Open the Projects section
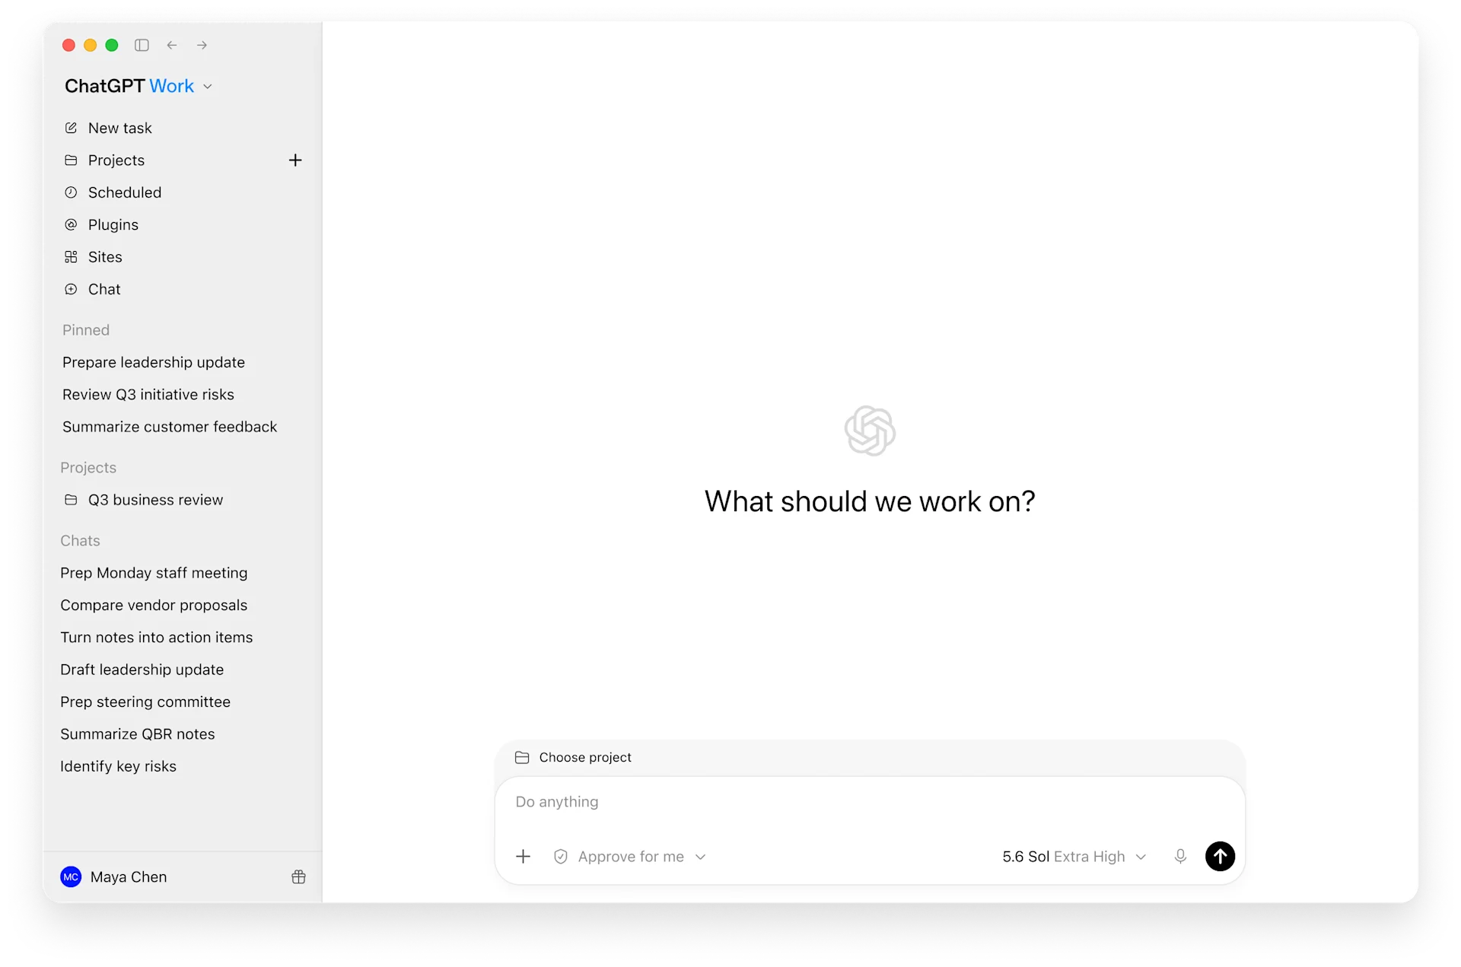Image resolution: width=1461 pixels, height=967 pixels. tap(105, 160)
